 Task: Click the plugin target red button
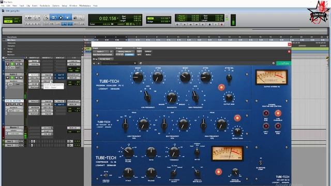pos(289,52)
